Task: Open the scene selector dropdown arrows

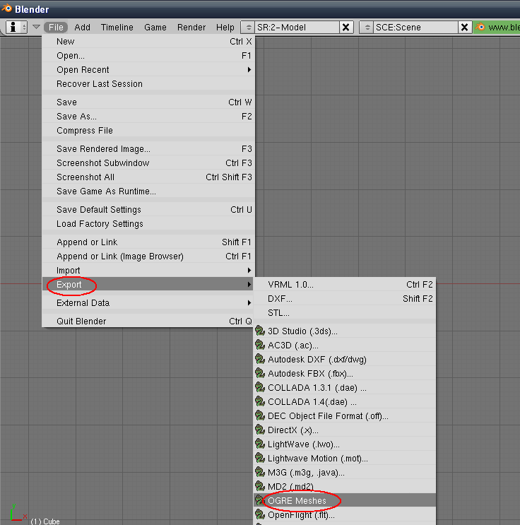Action: (367, 27)
